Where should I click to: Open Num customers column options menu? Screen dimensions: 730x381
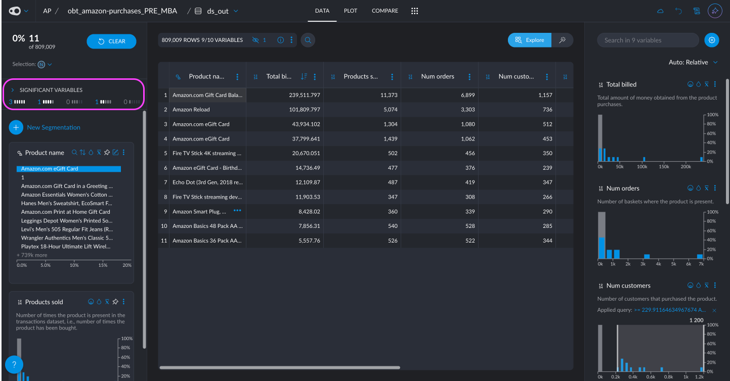pos(547,77)
